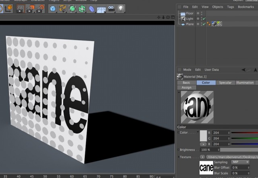258x178 pixels.
Task: Open the Objects menu in Object manager
Action: 218,7
